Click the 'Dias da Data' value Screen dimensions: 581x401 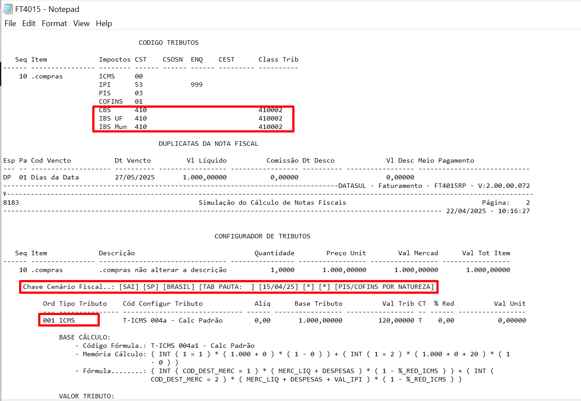(x=55, y=177)
